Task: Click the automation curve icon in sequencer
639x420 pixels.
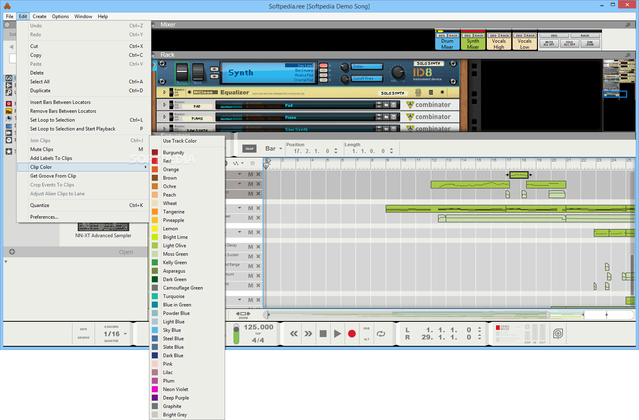Action: (236, 163)
